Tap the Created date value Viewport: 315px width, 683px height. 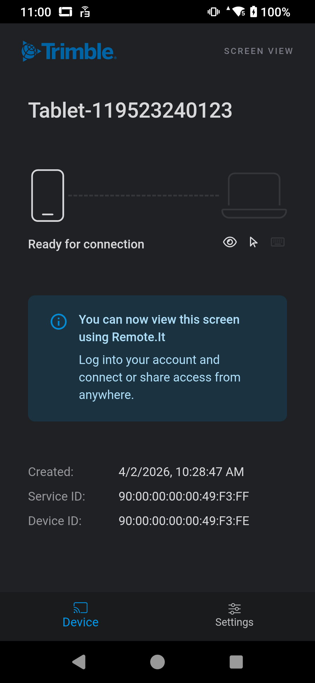(181, 472)
